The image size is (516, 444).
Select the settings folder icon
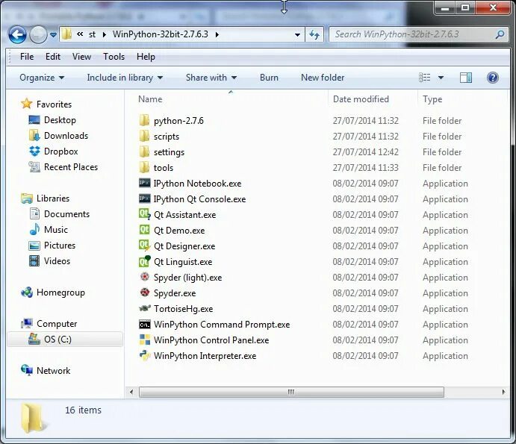(x=144, y=152)
